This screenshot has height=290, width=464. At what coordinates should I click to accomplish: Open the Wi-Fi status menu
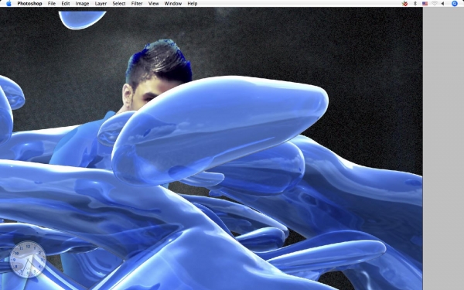pyautogui.click(x=435, y=4)
